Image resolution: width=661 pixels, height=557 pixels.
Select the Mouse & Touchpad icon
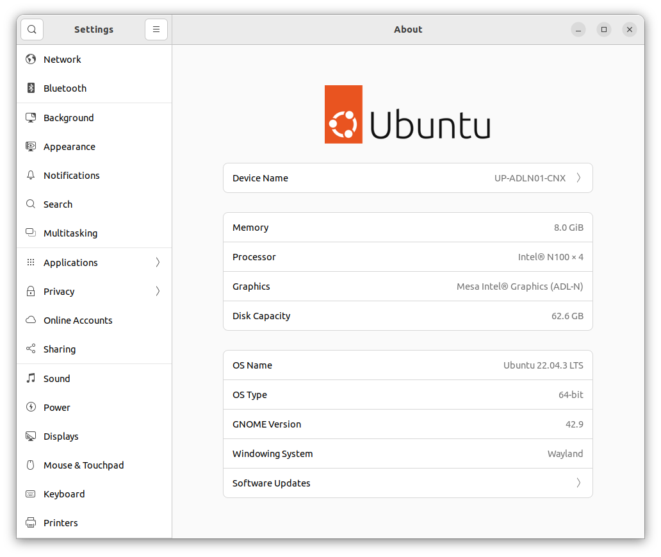tap(31, 465)
